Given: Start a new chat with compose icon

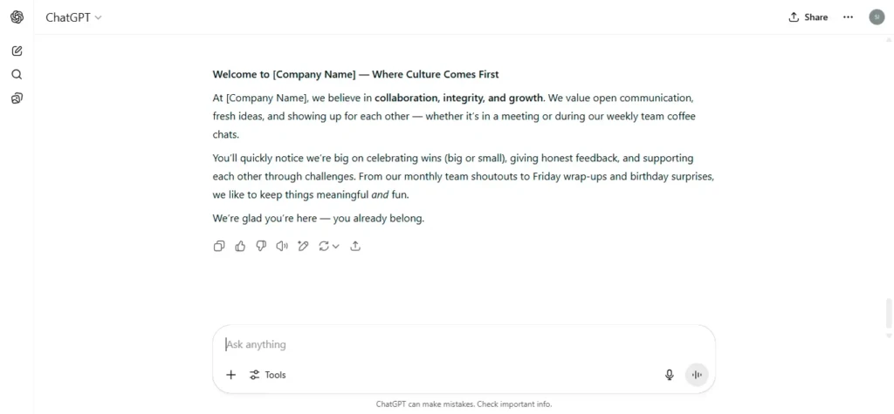Looking at the screenshot, I should coord(17,51).
